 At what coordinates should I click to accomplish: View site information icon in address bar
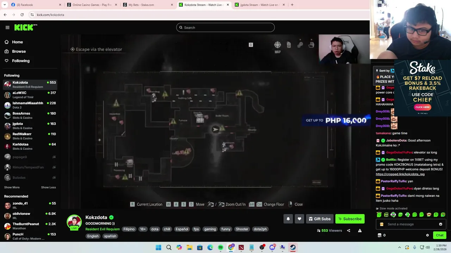pyautogui.click(x=32, y=15)
